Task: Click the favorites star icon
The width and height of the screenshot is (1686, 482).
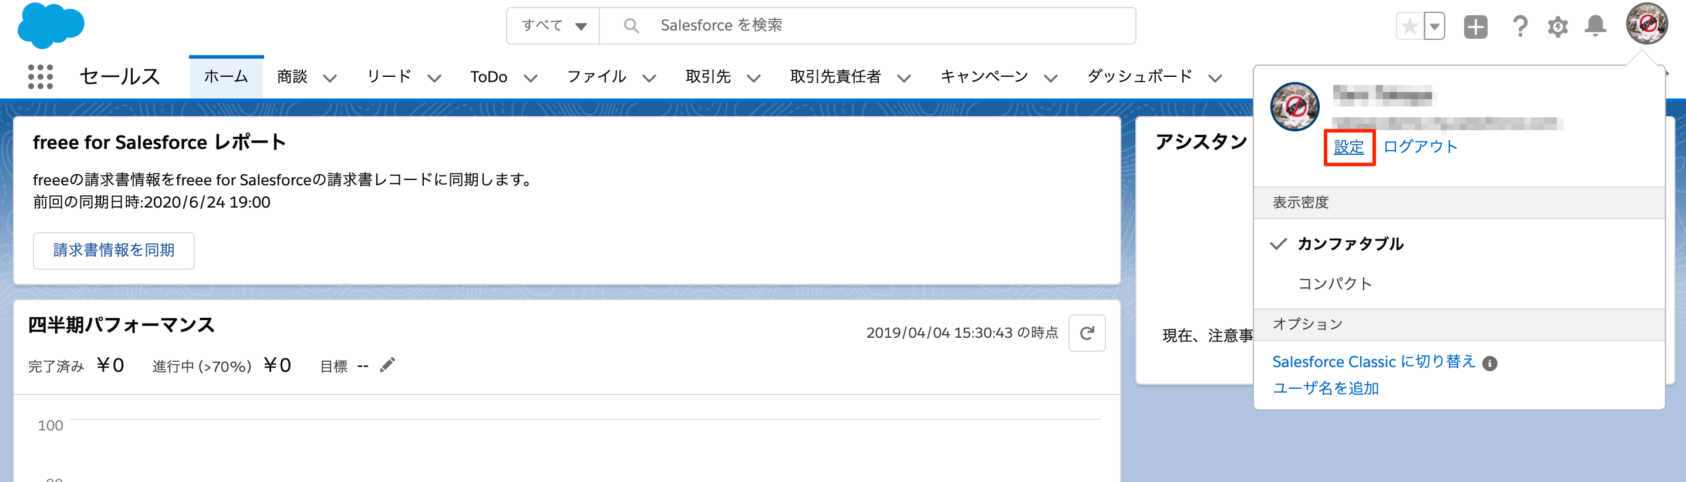Action: pyautogui.click(x=1410, y=26)
